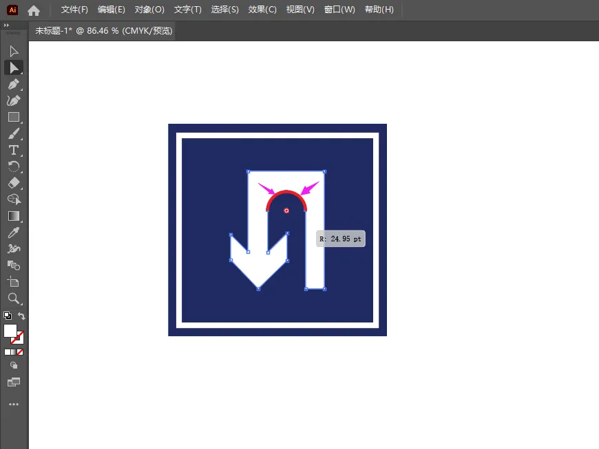599x449 pixels.
Task: Open the 帮助(H) menu
Action: click(379, 10)
